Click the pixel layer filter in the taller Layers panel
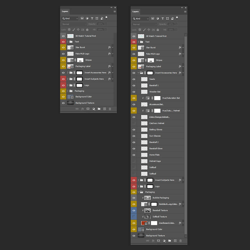This screenshot has height=250, width=250. pyautogui.click(x=152, y=18)
